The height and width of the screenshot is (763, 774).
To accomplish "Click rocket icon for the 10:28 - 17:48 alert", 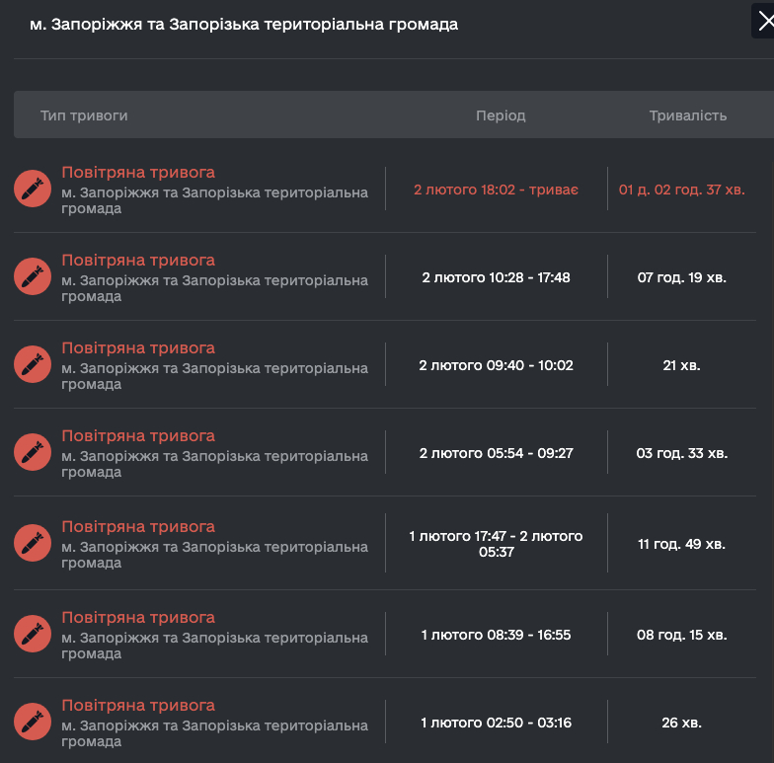I will coord(33,275).
